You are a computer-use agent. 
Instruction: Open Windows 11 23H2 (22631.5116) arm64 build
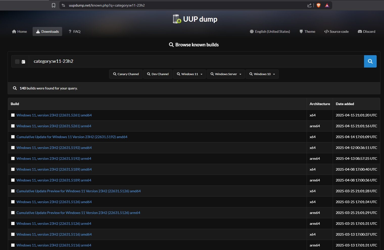point(54,245)
